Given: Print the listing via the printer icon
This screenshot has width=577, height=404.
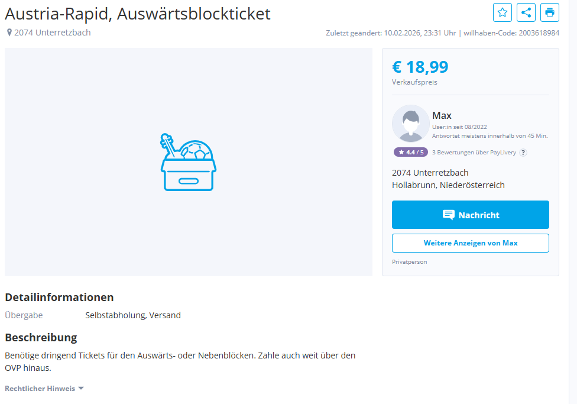Looking at the screenshot, I should (550, 12).
